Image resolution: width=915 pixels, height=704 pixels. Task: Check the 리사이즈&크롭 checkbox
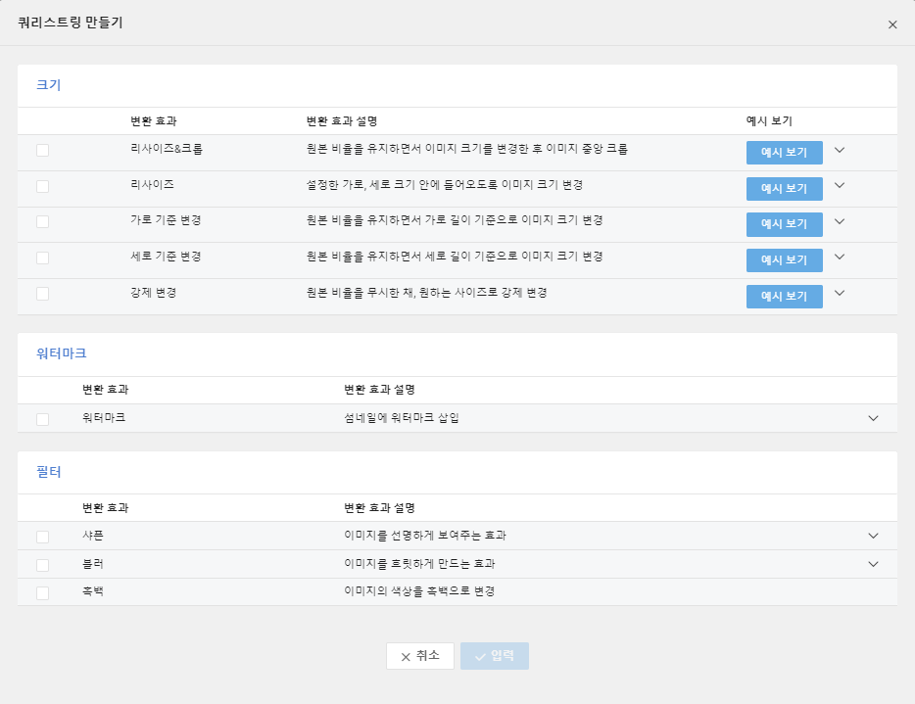pos(42,150)
